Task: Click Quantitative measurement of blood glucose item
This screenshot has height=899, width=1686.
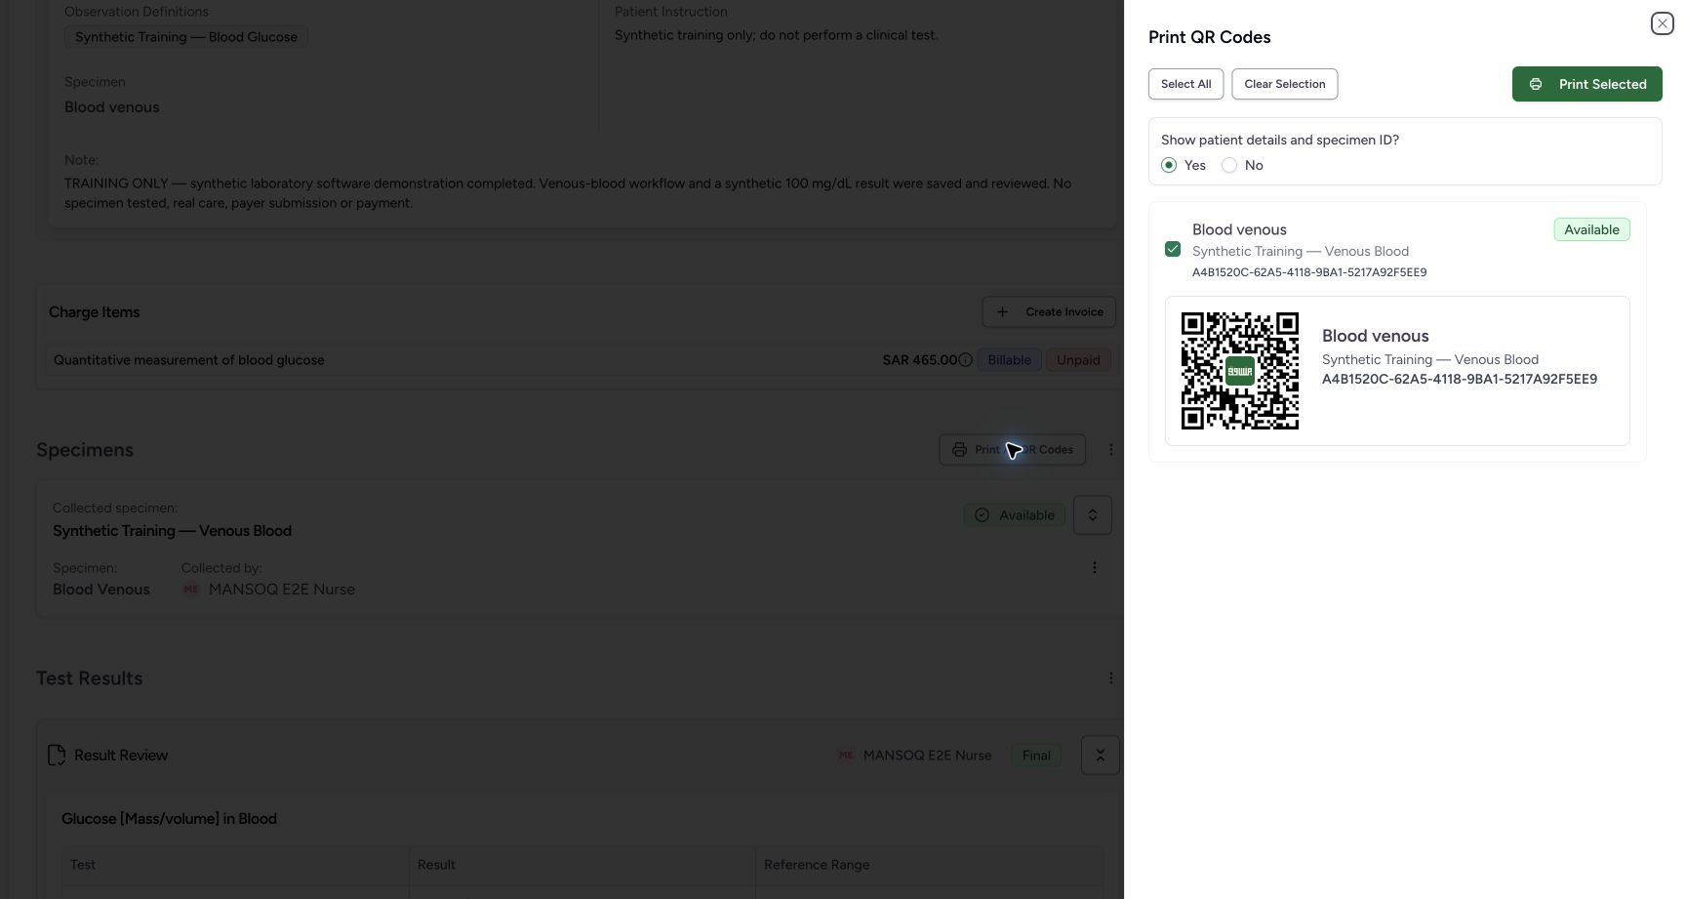Action: [x=189, y=360]
